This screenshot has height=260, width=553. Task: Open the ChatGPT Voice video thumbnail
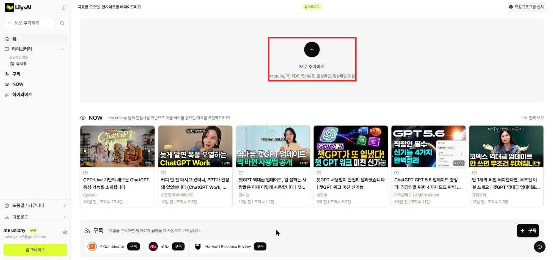pos(117,146)
